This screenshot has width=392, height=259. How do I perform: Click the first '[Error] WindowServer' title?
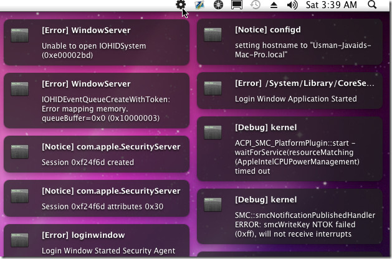pyautogui.click(x=86, y=31)
